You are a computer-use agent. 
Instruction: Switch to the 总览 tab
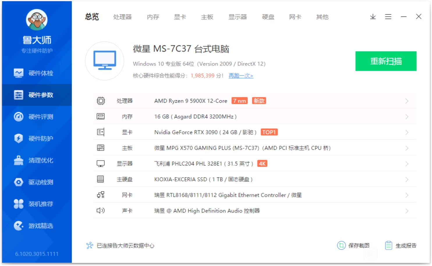pos(92,17)
